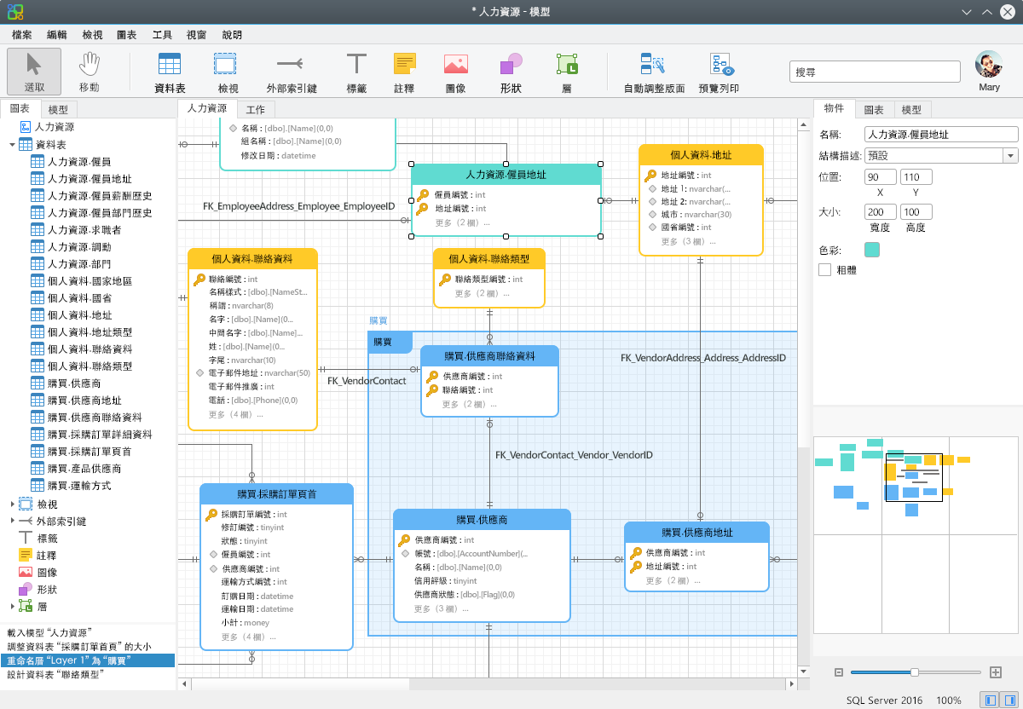Image resolution: width=1023 pixels, height=709 pixels.
Task: Insert a 圖像 from toolbar
Action: pyautogui.click(x=455, y=71)
